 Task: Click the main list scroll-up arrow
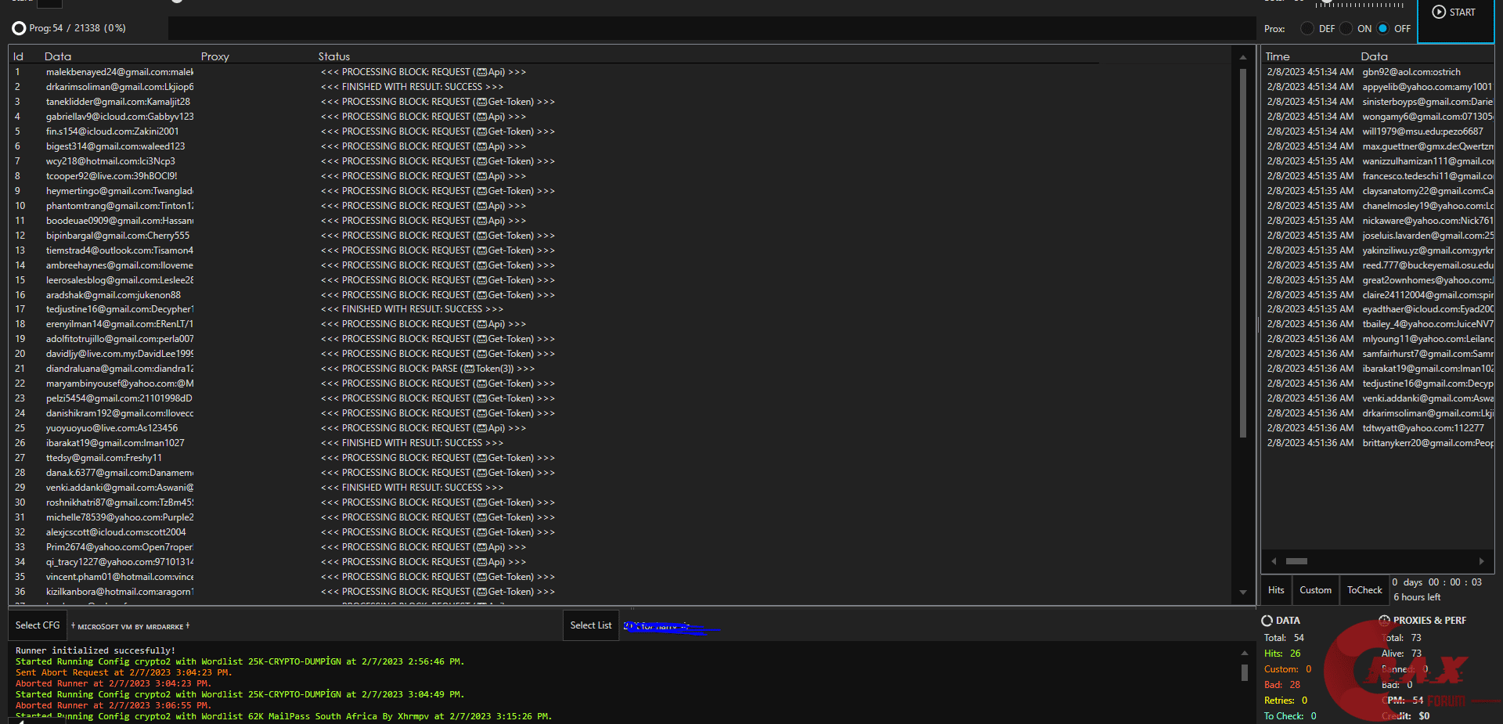[x=1242, y=57]
